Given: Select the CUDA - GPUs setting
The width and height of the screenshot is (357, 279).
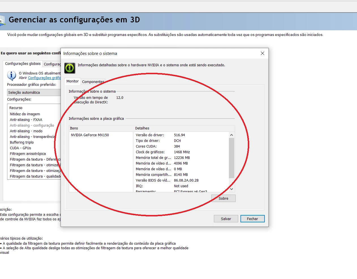Looking at the screenshot, I should point(20,148).
